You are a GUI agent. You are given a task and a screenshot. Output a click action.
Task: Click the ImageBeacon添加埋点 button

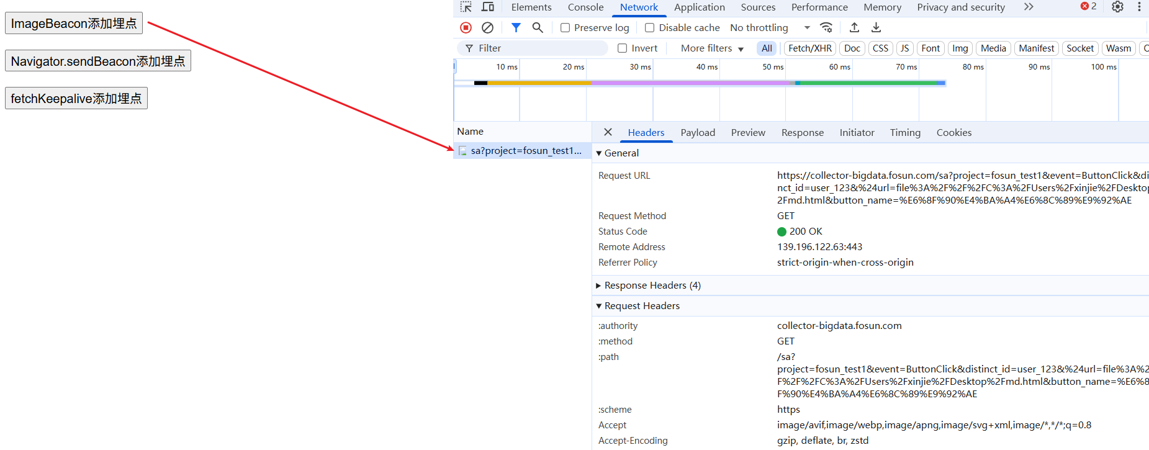coord(74,24)
